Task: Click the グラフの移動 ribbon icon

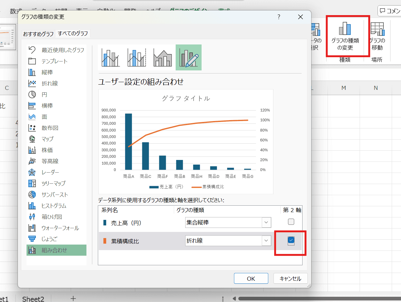Action: click(x=377, y=36)
